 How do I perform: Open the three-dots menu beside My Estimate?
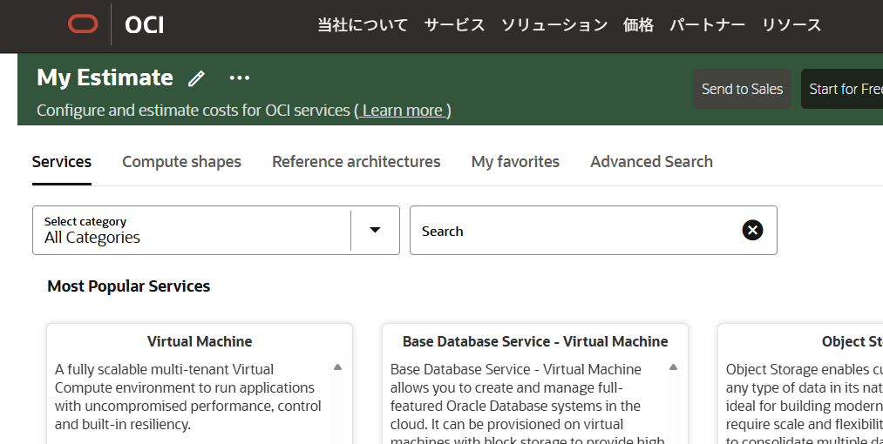(x=240, y=77)
